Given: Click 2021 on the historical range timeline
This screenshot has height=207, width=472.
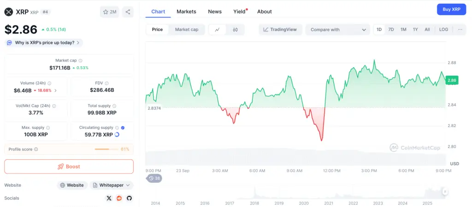Looking at the screenshot, I should pyautogui.click(x=328, y=203).
